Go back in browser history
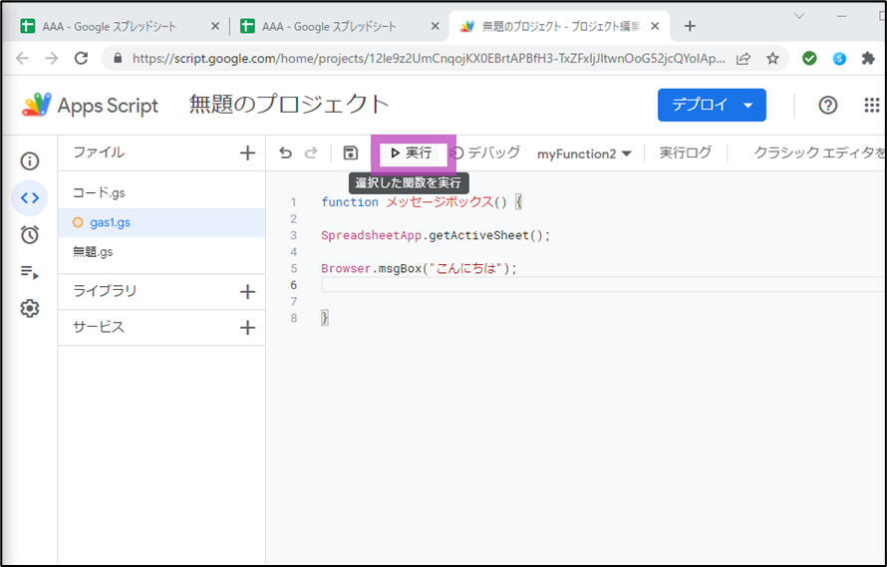 point(22,58)
